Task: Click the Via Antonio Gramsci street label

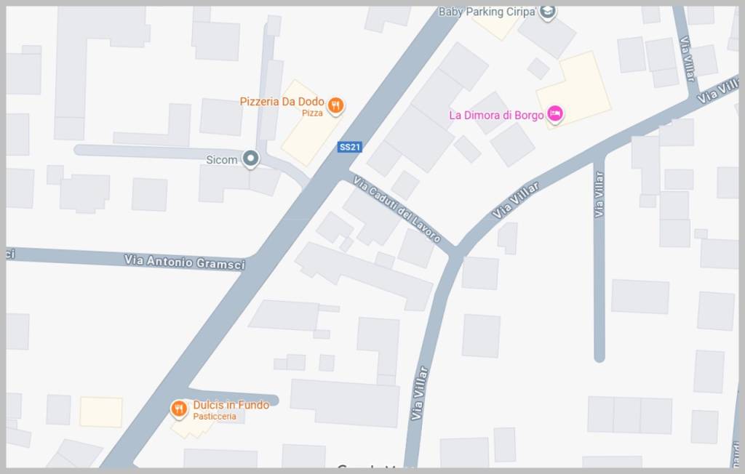Action: (x=184, y=262)
